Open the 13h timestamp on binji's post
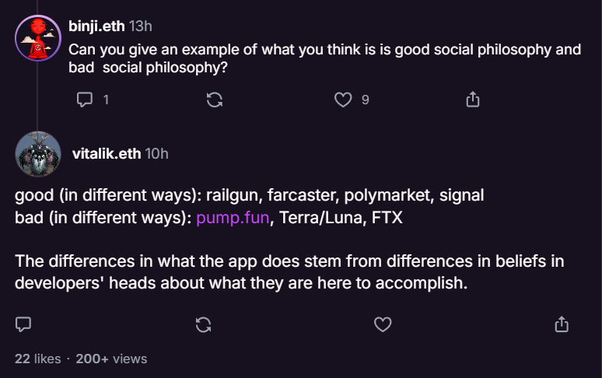602x378 pixels. pyautogui.click(x=141, y=26)
